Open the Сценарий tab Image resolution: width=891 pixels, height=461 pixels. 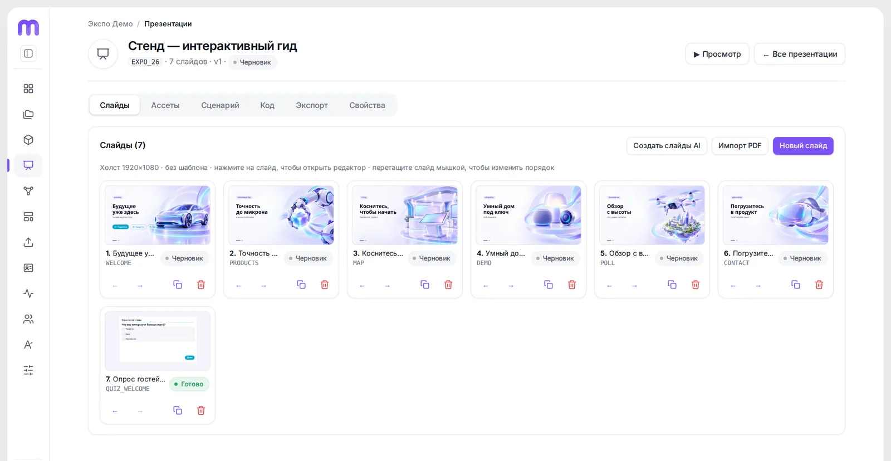click(220, 105)
